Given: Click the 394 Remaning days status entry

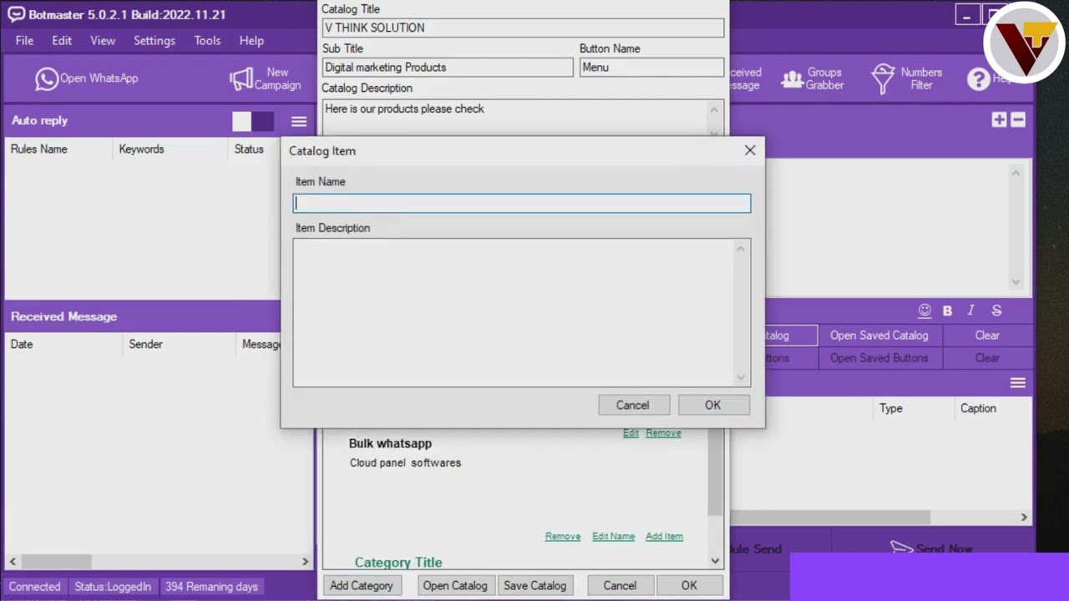Looking at the screenshot, I should (x=211, y=587).
